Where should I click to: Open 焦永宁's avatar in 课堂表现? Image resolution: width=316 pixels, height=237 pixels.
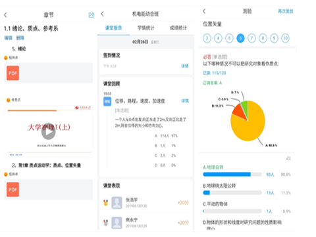pyautogui.click(x=117, y=223)
